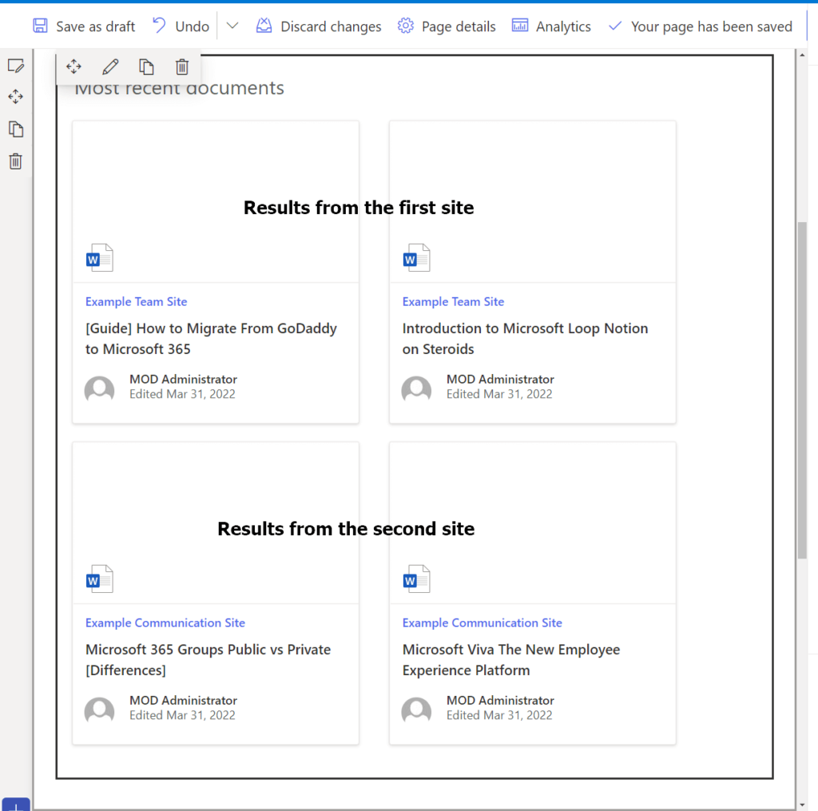818x811 pixels.
Task: Click the vertical scrollbar thumb
Action: [802, 391]
